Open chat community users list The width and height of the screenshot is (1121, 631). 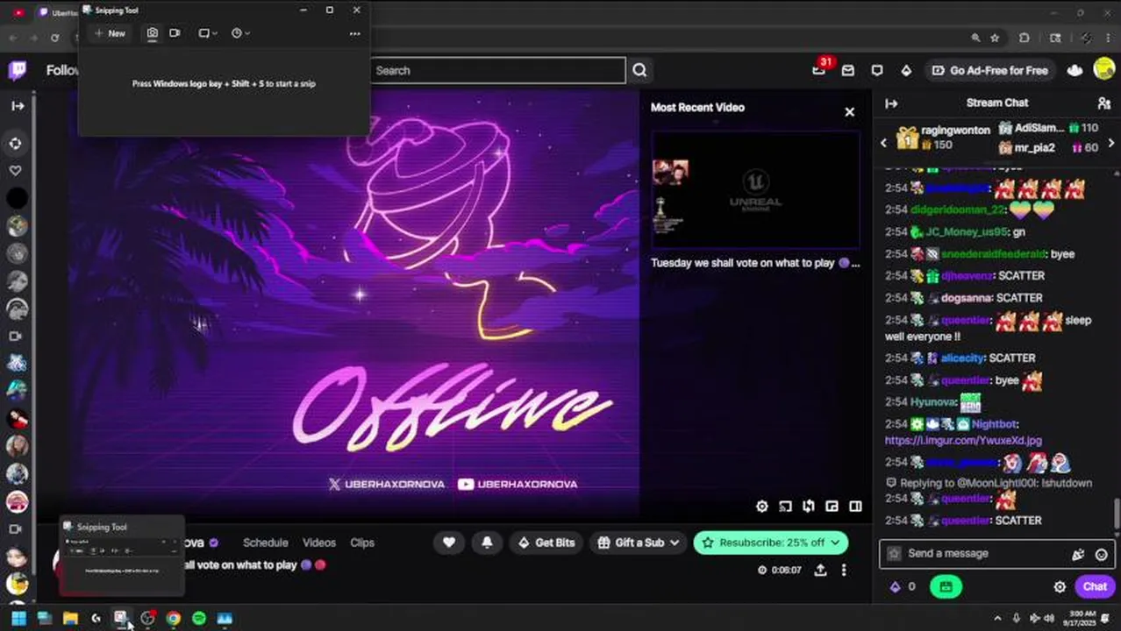(1103, 103)
